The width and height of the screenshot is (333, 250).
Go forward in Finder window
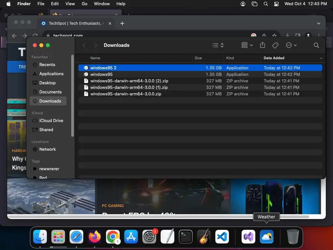pos(96,45)
